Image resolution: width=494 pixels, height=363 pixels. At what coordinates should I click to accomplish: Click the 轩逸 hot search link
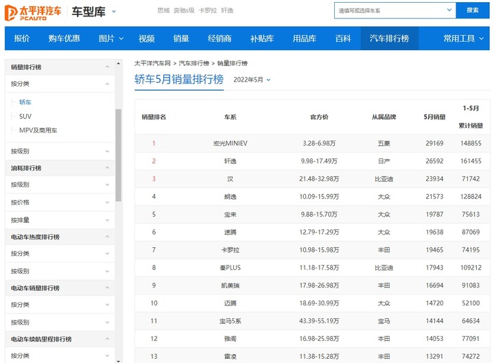coord(227,10)
